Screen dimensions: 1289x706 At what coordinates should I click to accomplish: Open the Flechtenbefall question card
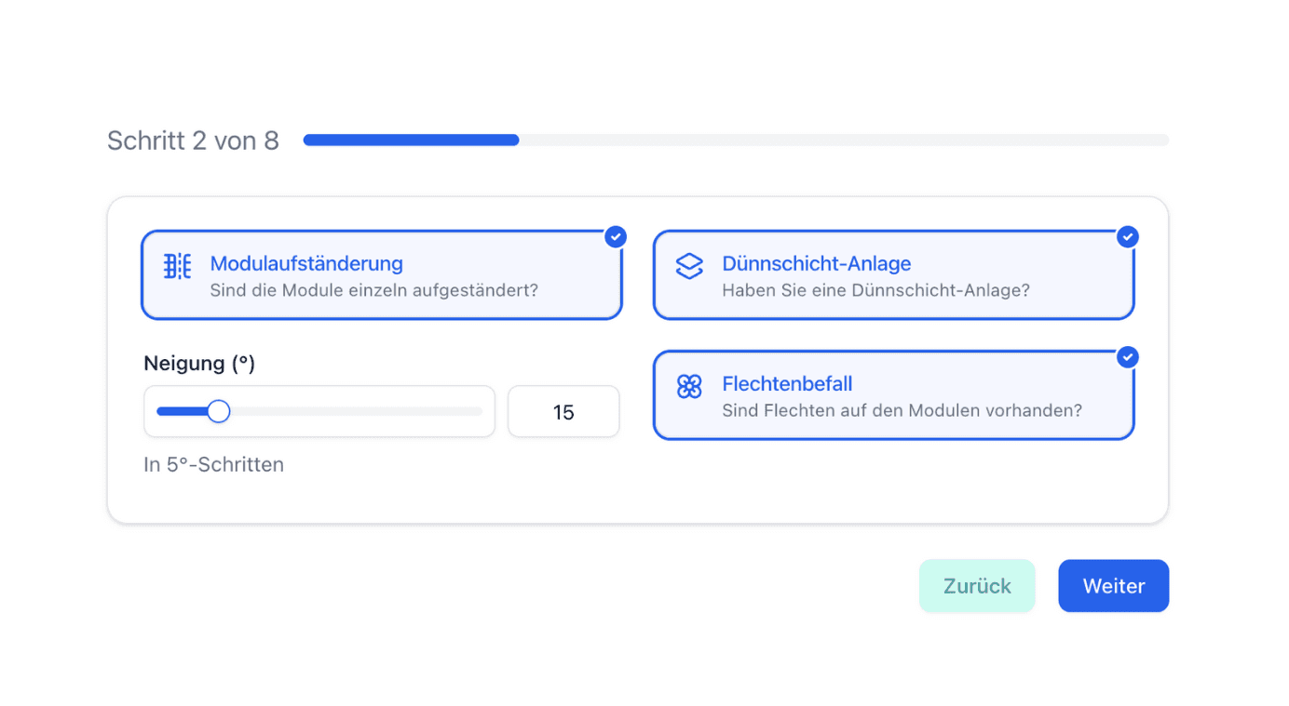click(893, 394)
